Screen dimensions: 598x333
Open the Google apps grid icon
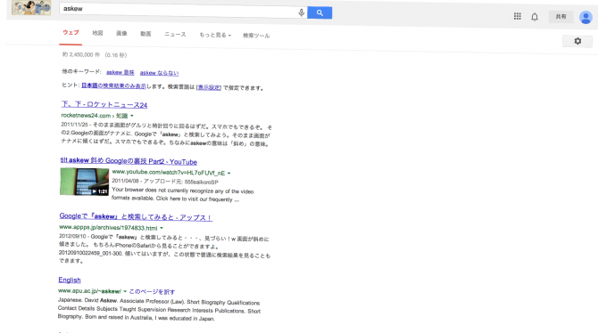click(517, 16)
